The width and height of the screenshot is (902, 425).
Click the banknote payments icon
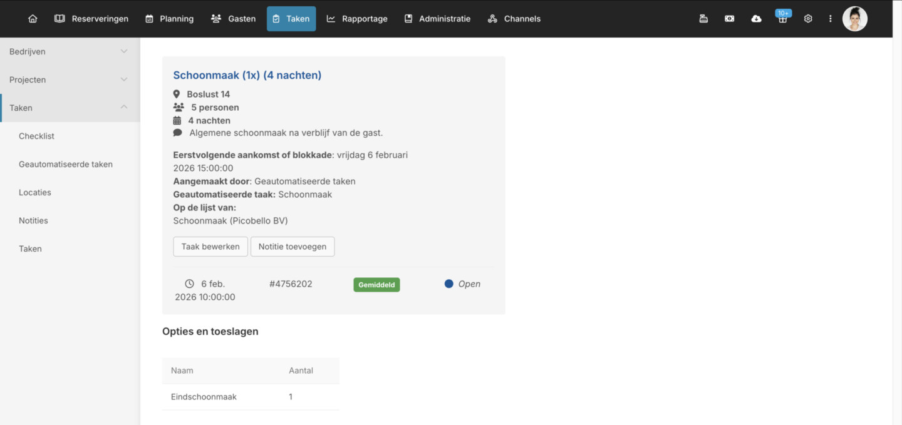point(730,19)
